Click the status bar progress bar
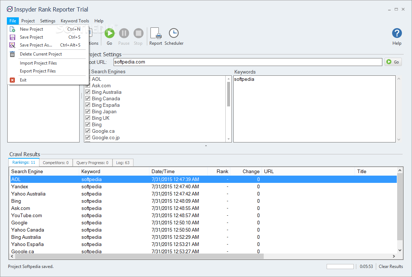Viewport: 412px width, 277px height. click(340, 267)
